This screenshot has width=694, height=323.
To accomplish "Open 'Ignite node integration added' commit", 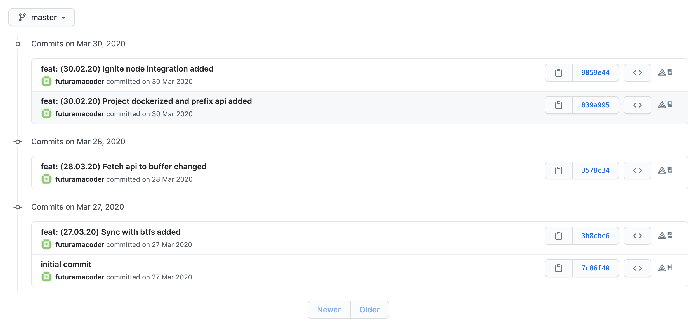I will [127, 69].
